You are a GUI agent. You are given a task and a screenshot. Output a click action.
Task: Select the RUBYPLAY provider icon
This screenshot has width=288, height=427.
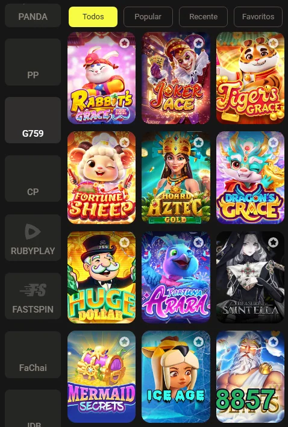(33, 232)
